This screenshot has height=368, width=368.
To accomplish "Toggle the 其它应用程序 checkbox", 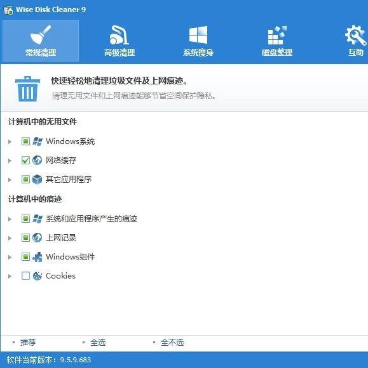I will [x=25, y=180].
